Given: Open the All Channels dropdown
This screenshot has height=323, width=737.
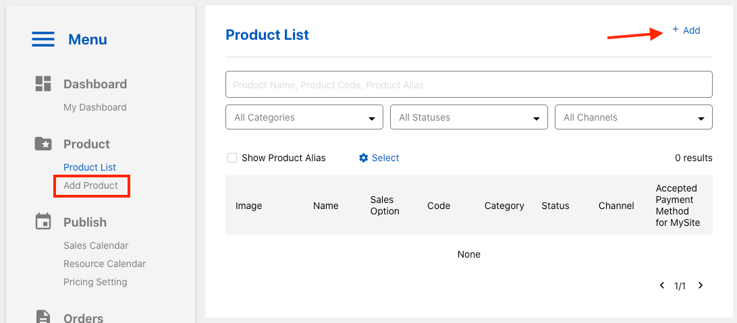Looking at the screenshot, I should pos(634,117).
